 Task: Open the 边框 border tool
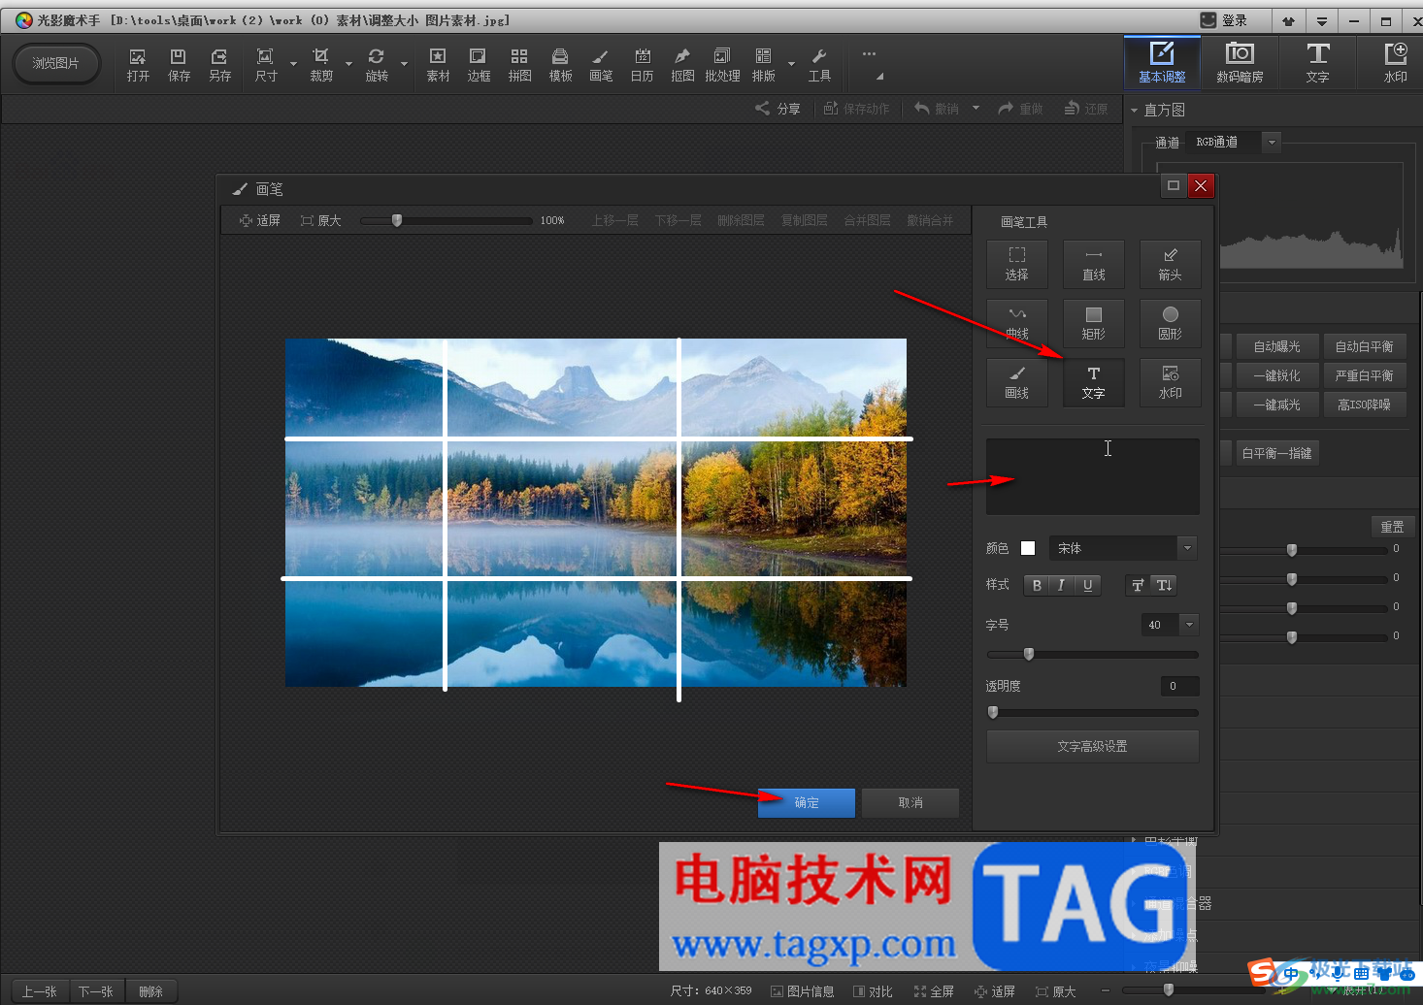point(479,65)
